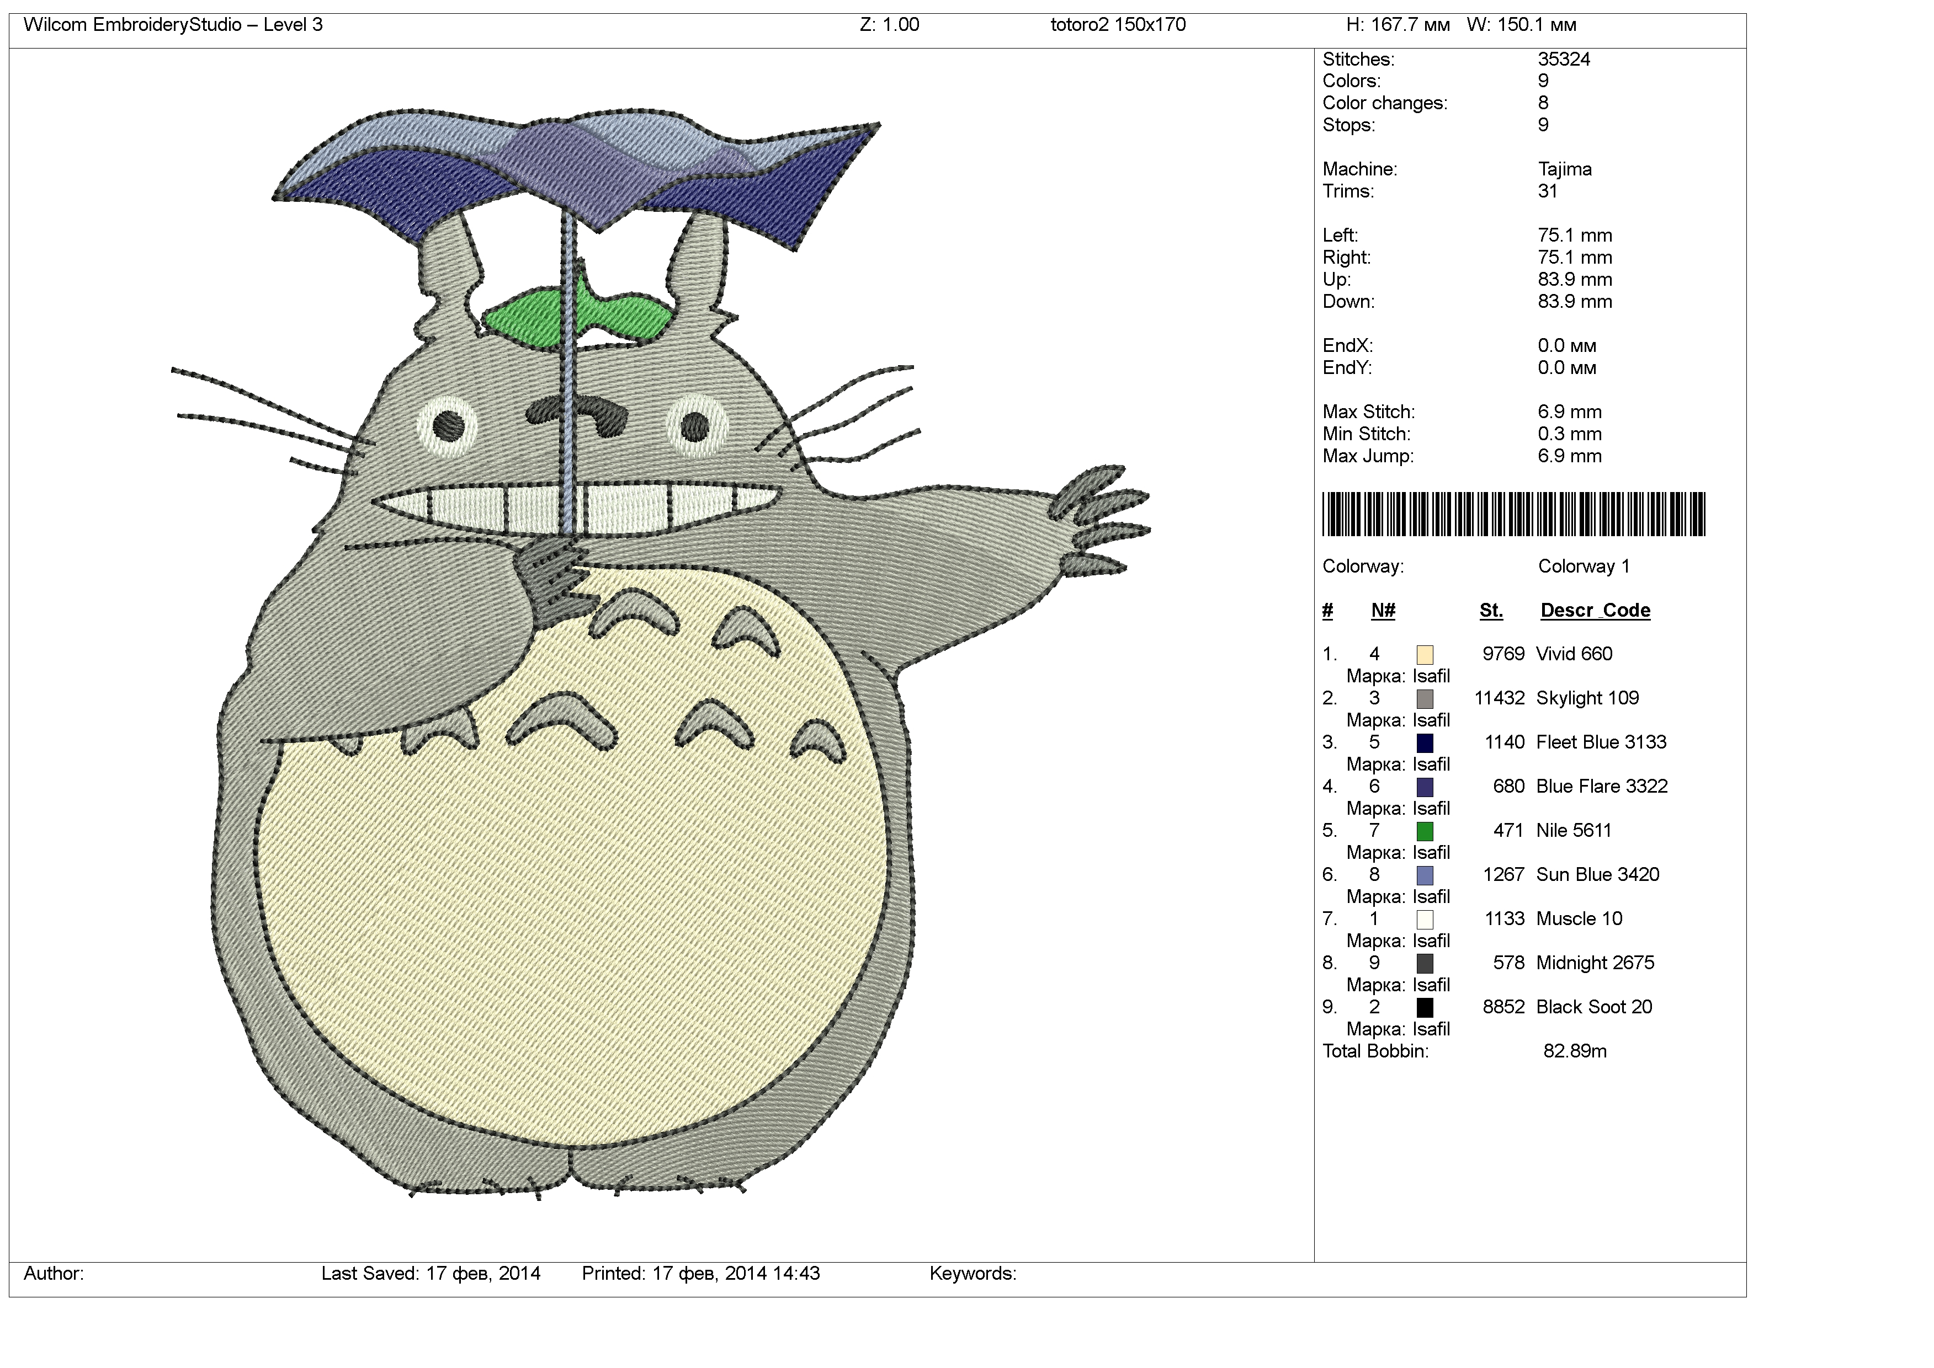Select the Muscle 10 white swatch
The image size is (1934, 1368).
point(1424,920)
